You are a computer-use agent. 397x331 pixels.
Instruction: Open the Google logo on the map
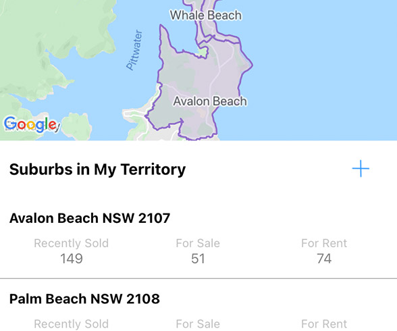point(30,124)
